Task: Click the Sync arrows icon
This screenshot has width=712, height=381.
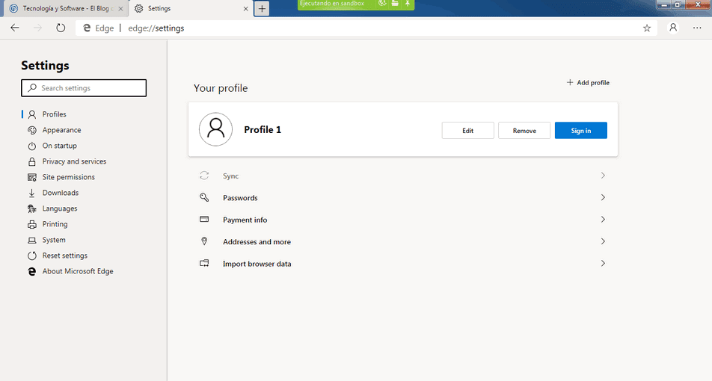Action: tap(204, 176)
